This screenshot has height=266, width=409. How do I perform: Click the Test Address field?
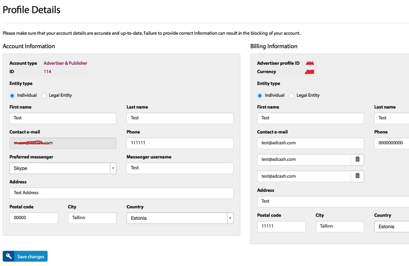(121, 193)
